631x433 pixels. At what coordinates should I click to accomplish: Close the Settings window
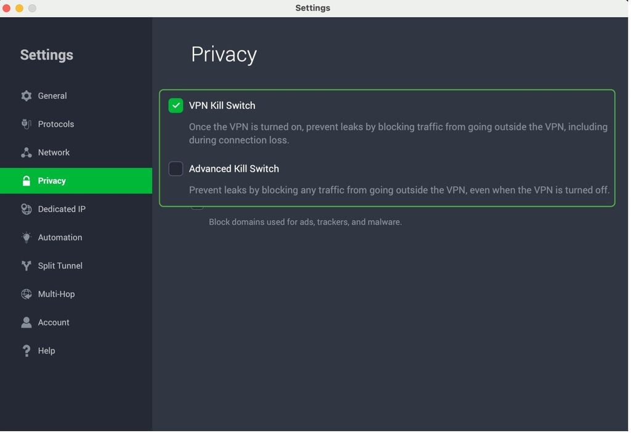click(x=6, y=8)
